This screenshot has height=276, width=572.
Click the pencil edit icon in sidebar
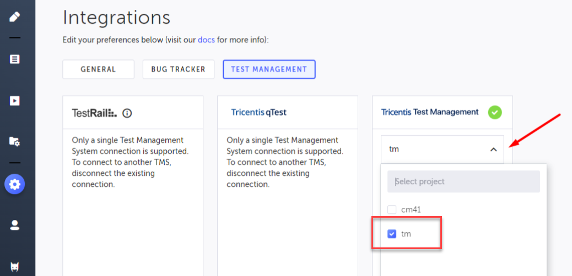pos(15,16)
